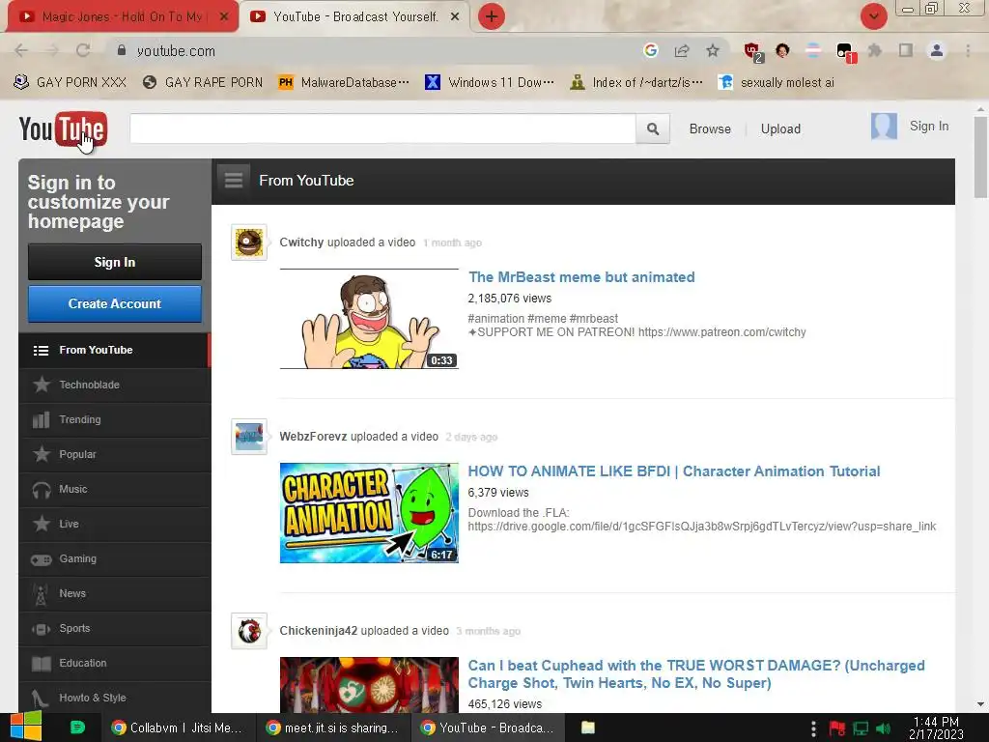Open the Technoblade sidebar channel
The image size is (989, 742).
115,385
